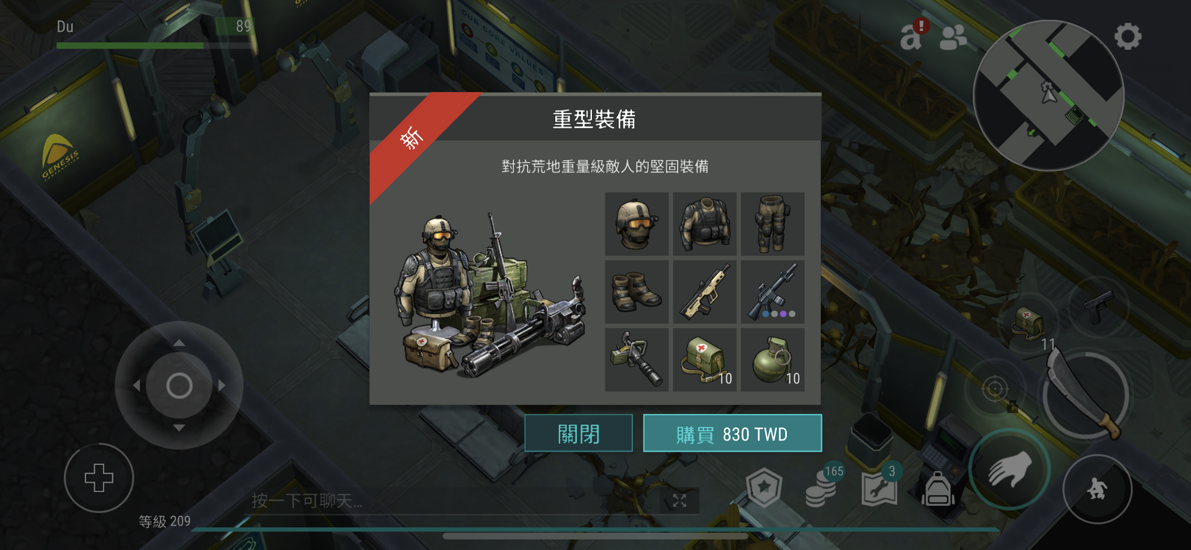Open the friends group icon
Screen dimensions: 1191x550
[x=952, y=37]
